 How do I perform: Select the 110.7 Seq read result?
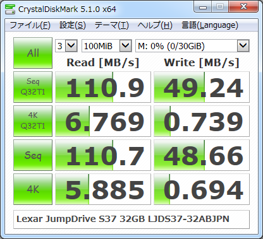[x=103, y=155]
